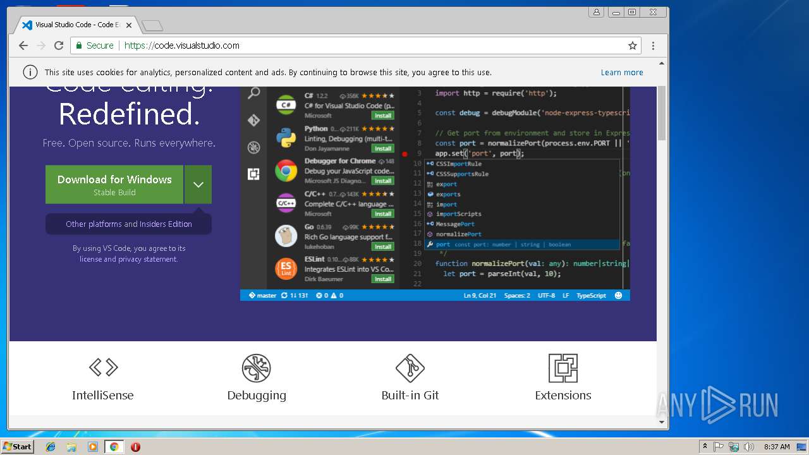Open Other platforms and Insiders Edition
The height and width of the screenshot is (455, 809).
pos(129,224)
